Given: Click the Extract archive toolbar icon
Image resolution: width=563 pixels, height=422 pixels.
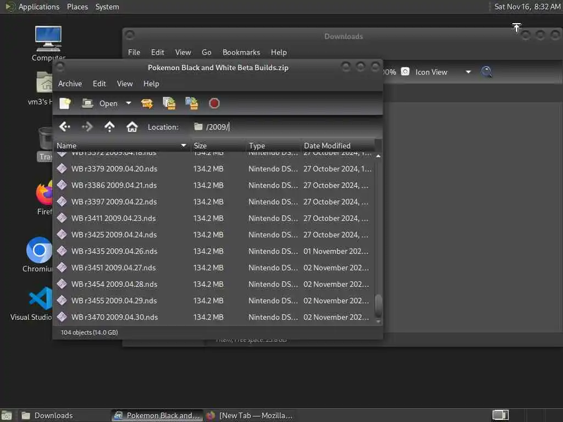Looking at the screenshot, I should 147,103.
